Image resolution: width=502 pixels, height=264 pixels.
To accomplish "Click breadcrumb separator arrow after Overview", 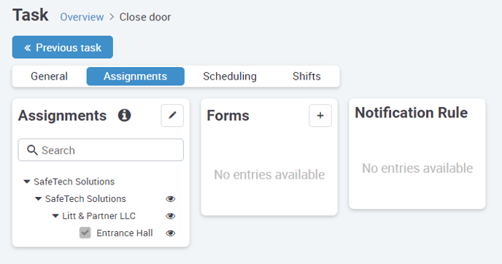I will (112, 17).
